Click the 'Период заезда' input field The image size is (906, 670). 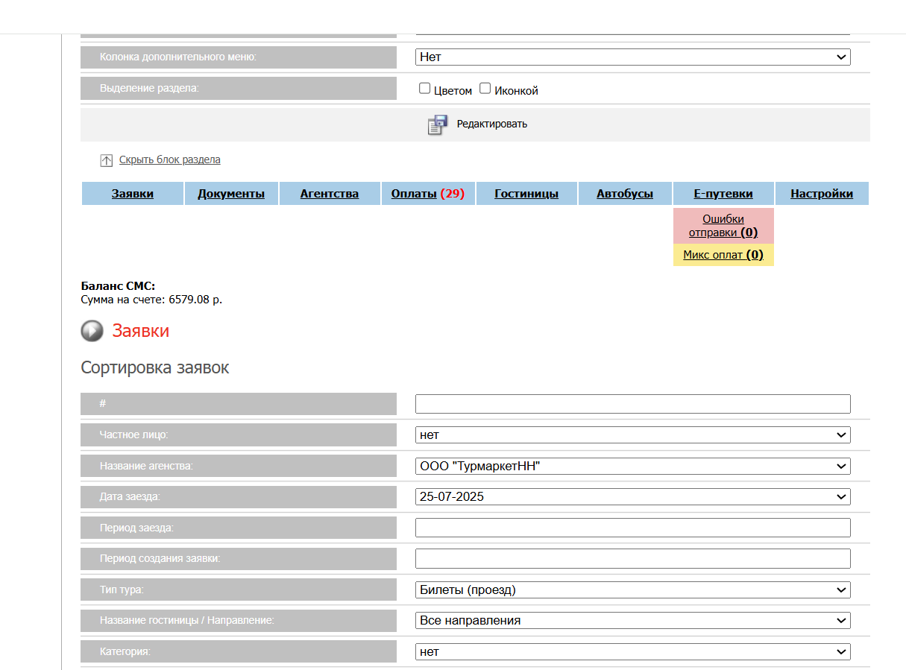[x=633, y=528]
